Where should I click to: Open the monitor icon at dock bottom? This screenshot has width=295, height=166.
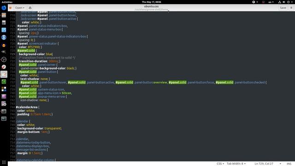point(4,119)
